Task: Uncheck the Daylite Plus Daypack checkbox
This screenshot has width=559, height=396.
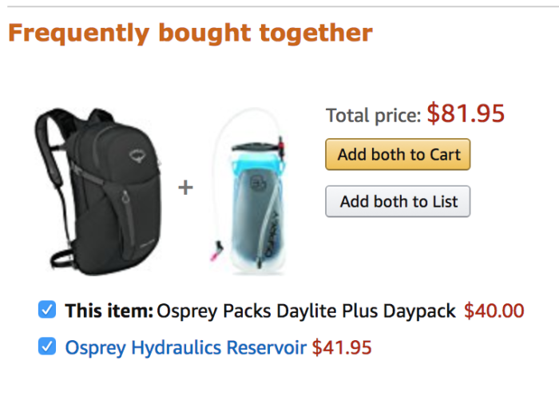Action: coord(47,310)
